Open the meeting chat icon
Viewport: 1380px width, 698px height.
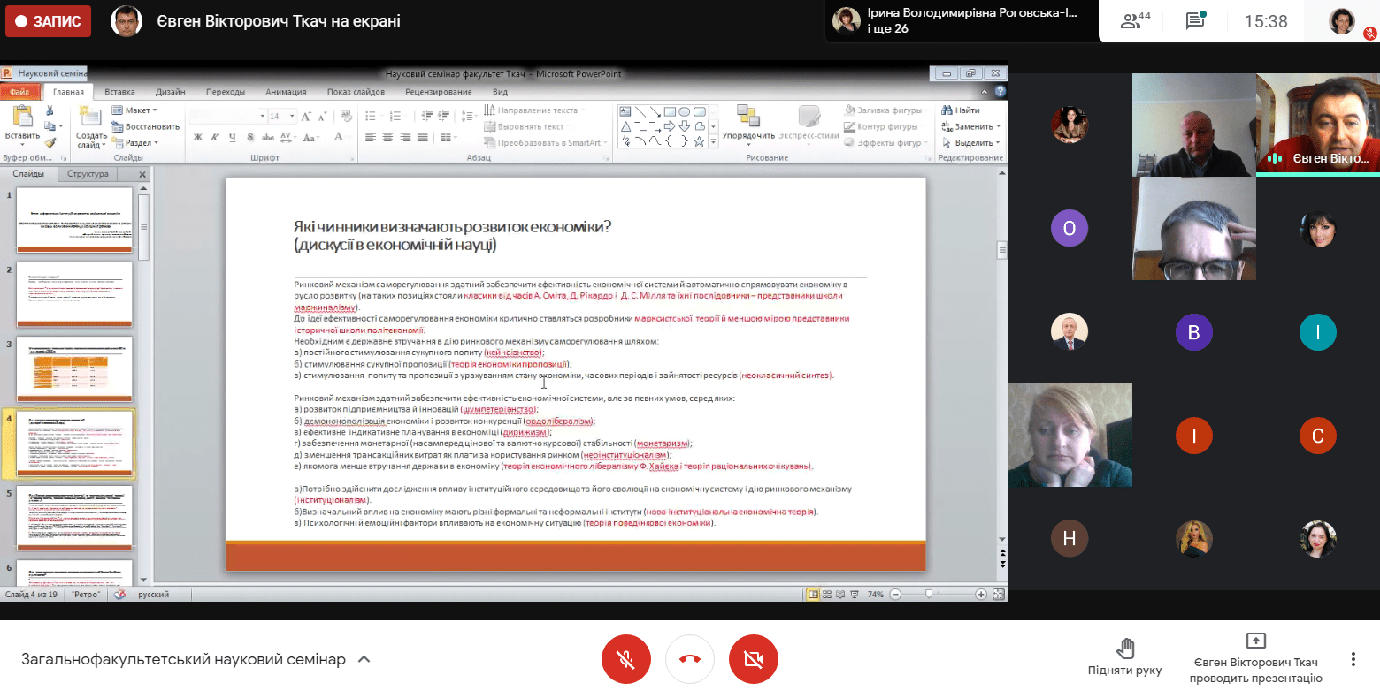coord(1195,21)
